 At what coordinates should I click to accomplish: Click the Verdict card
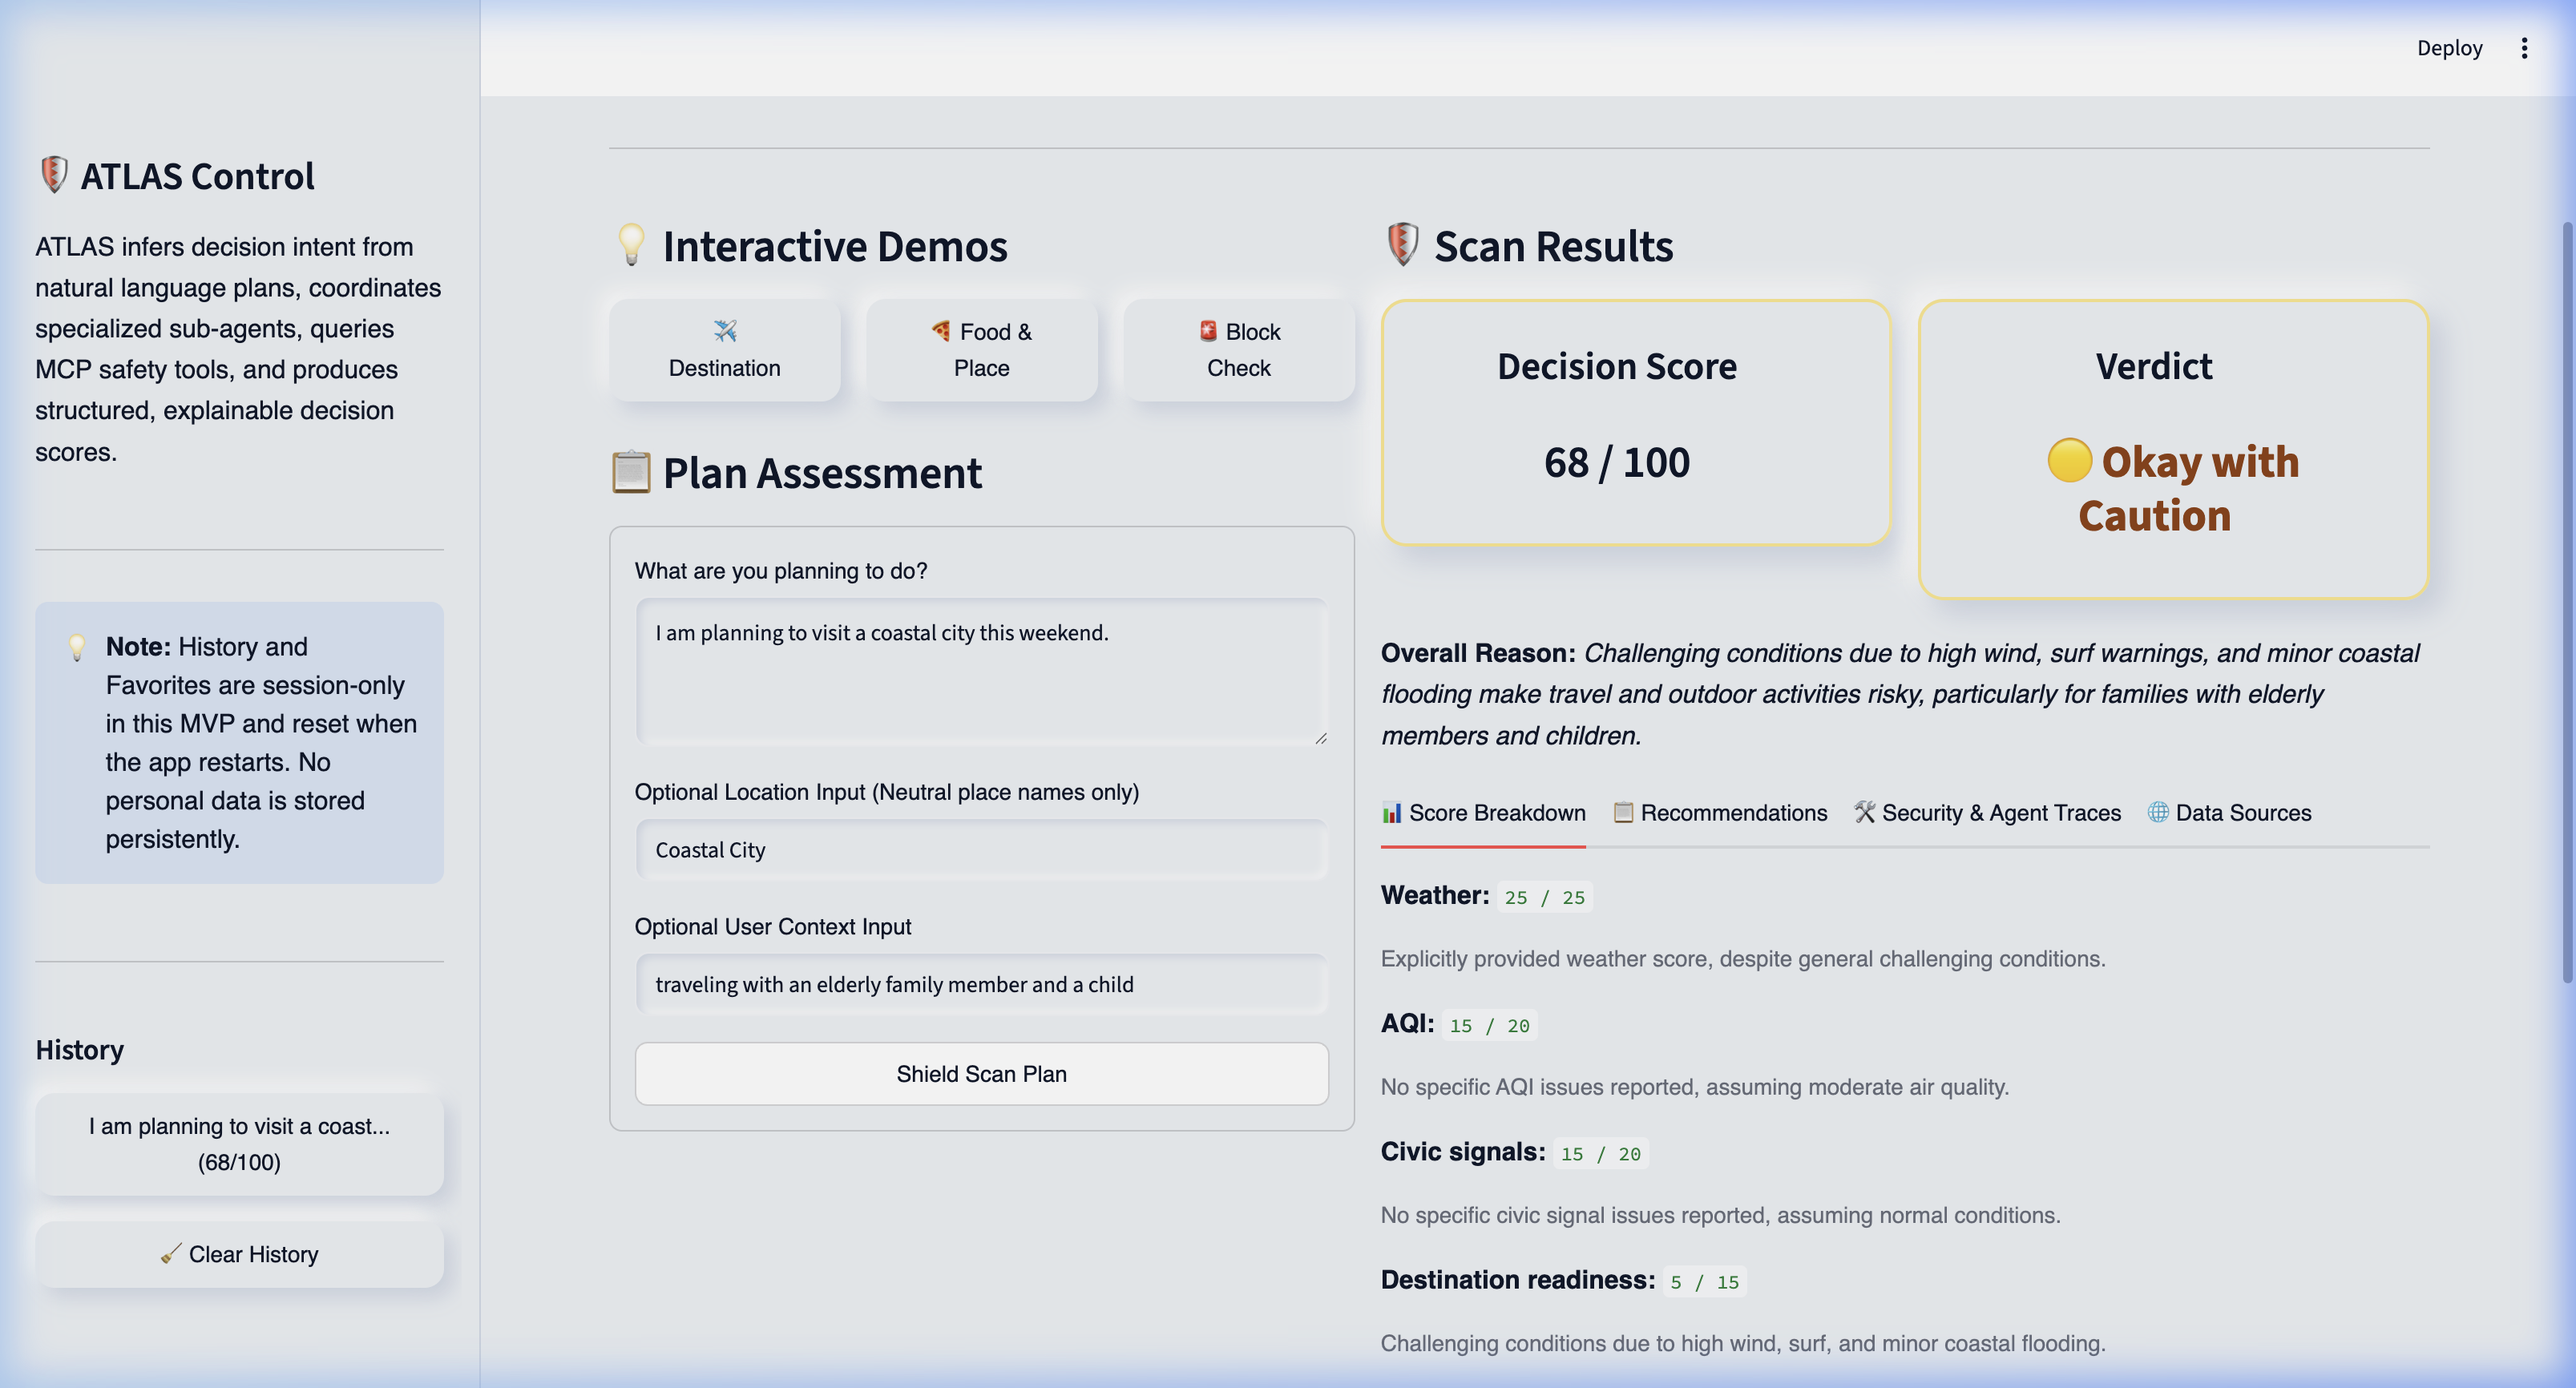(2173, 449)
